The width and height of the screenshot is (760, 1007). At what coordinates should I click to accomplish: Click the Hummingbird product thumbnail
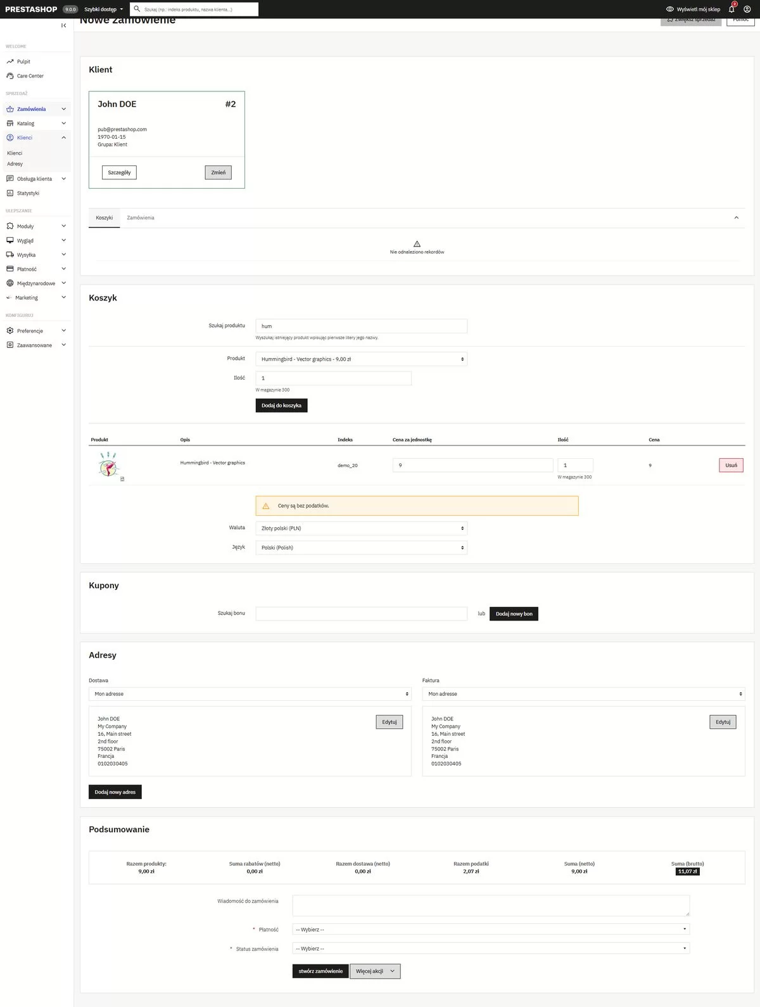(x=109, y=465)
